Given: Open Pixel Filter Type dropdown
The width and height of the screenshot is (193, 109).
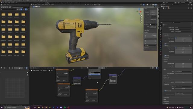Looking at the screenshot, I should [183, 87].
